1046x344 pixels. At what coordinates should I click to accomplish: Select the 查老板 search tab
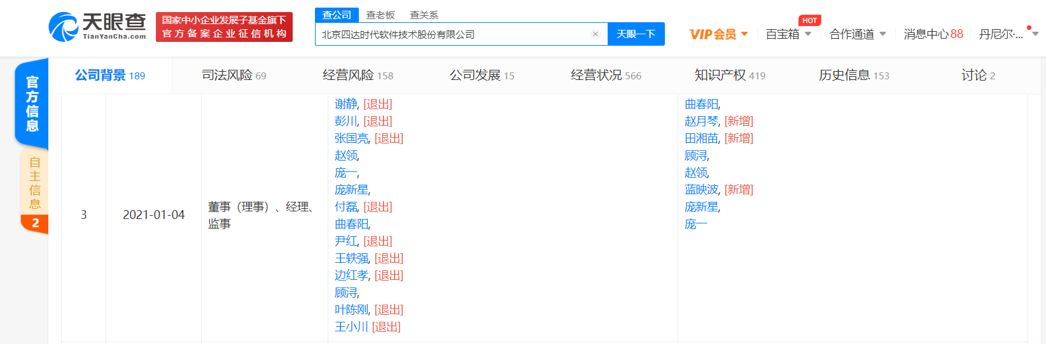pyautogui.click(x=380, y=15)
